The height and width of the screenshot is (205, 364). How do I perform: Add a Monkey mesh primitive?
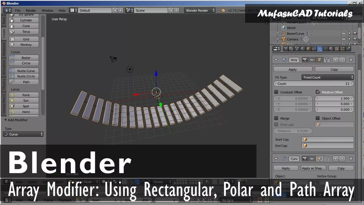tap(24, 45)
